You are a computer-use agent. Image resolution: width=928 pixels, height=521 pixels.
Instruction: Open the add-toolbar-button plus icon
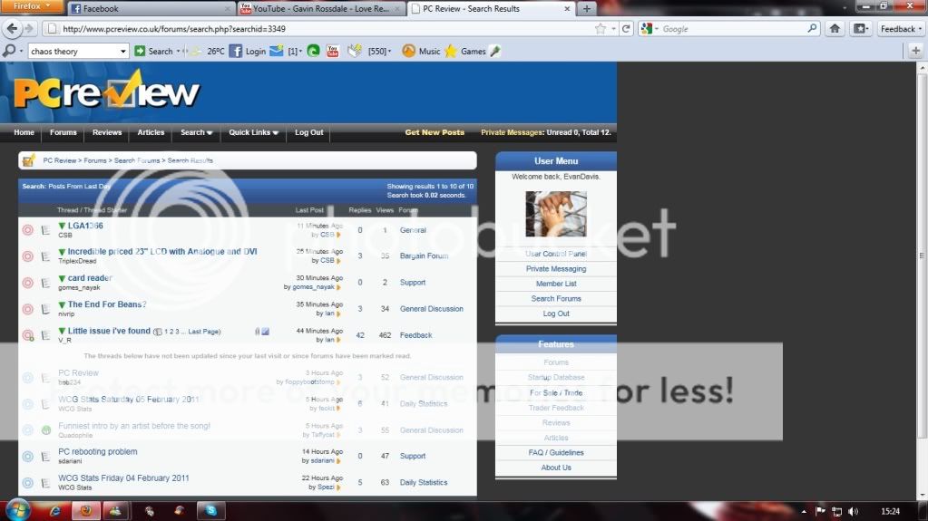tap(915, 51)
